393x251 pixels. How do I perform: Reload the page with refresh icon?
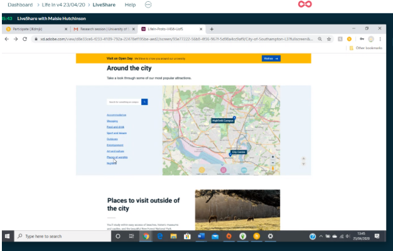coord(25,39)
